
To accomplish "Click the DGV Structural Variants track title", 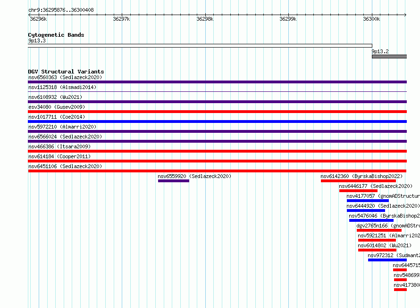I will (66, 72).
